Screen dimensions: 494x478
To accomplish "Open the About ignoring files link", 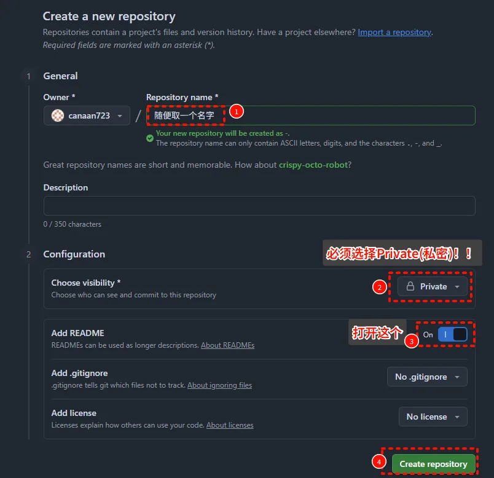I will [219, 385].
